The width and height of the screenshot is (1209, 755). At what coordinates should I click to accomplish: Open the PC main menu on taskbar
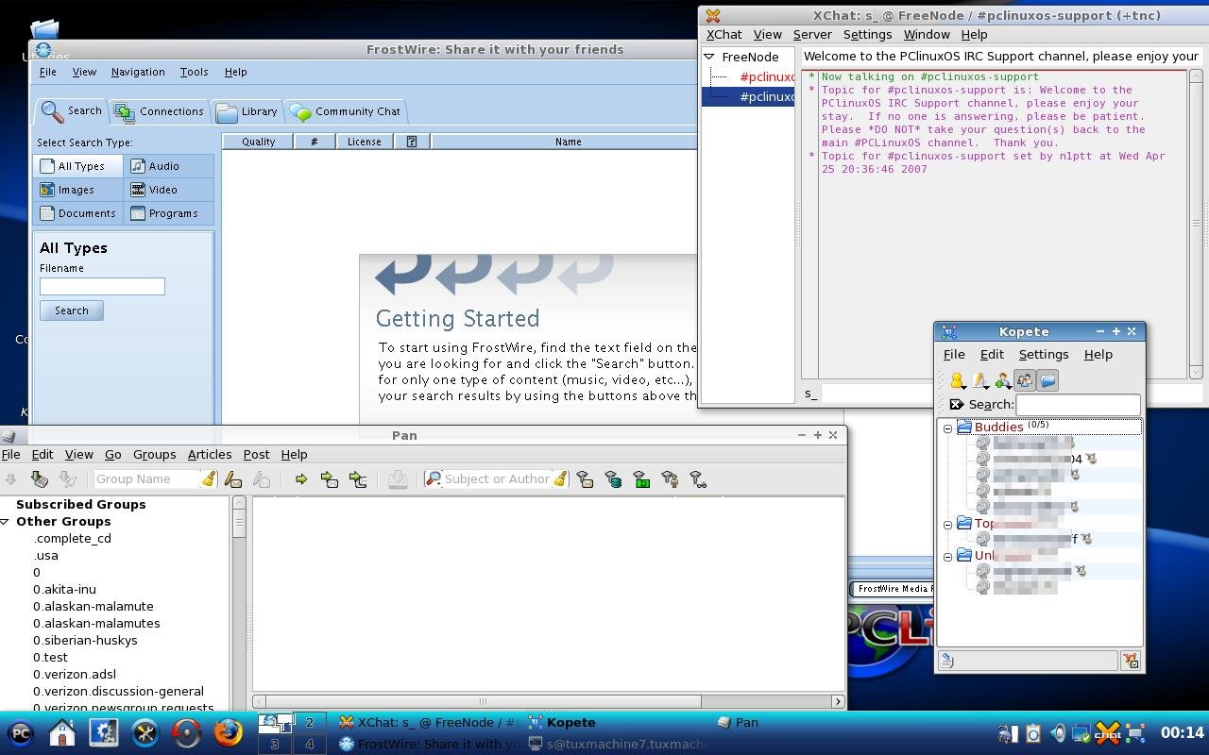tap(21, 732)
